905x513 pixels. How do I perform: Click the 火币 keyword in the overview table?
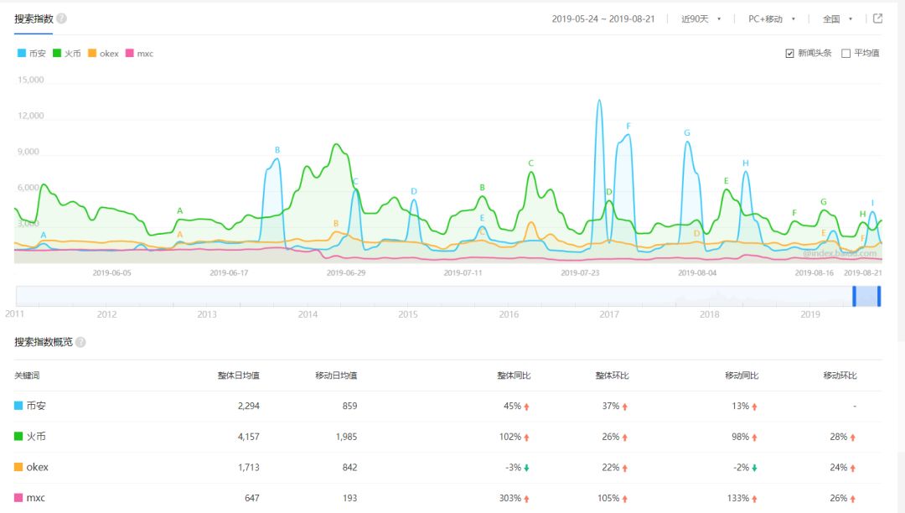36,436
